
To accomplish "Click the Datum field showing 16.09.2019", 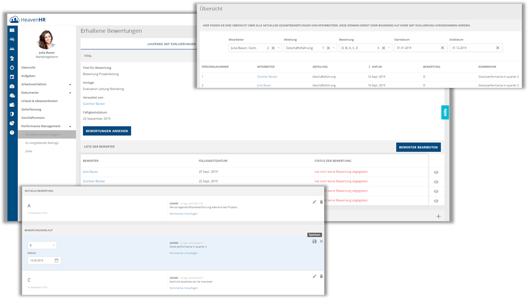I will pyautogui.click(x=44, y=260).
